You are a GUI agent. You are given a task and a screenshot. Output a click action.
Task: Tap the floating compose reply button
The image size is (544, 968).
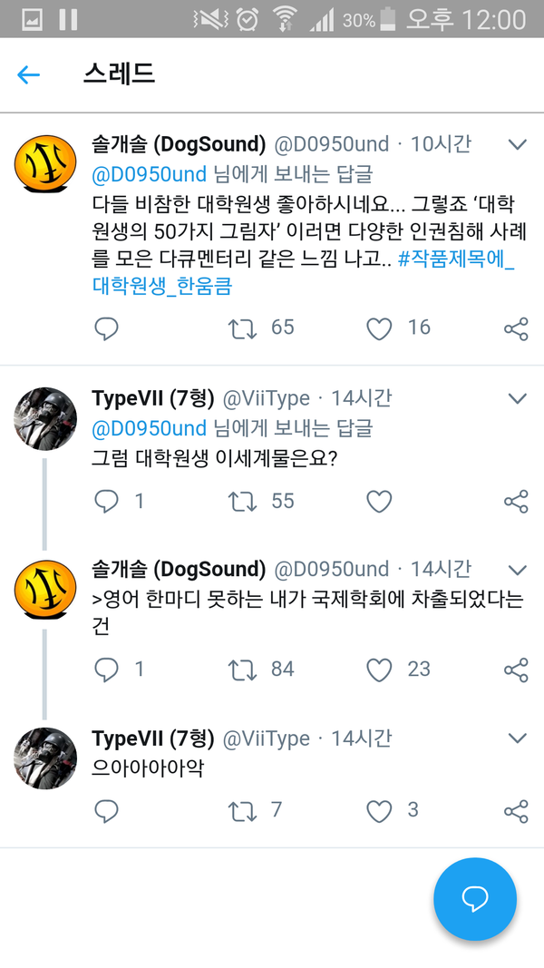475,898
